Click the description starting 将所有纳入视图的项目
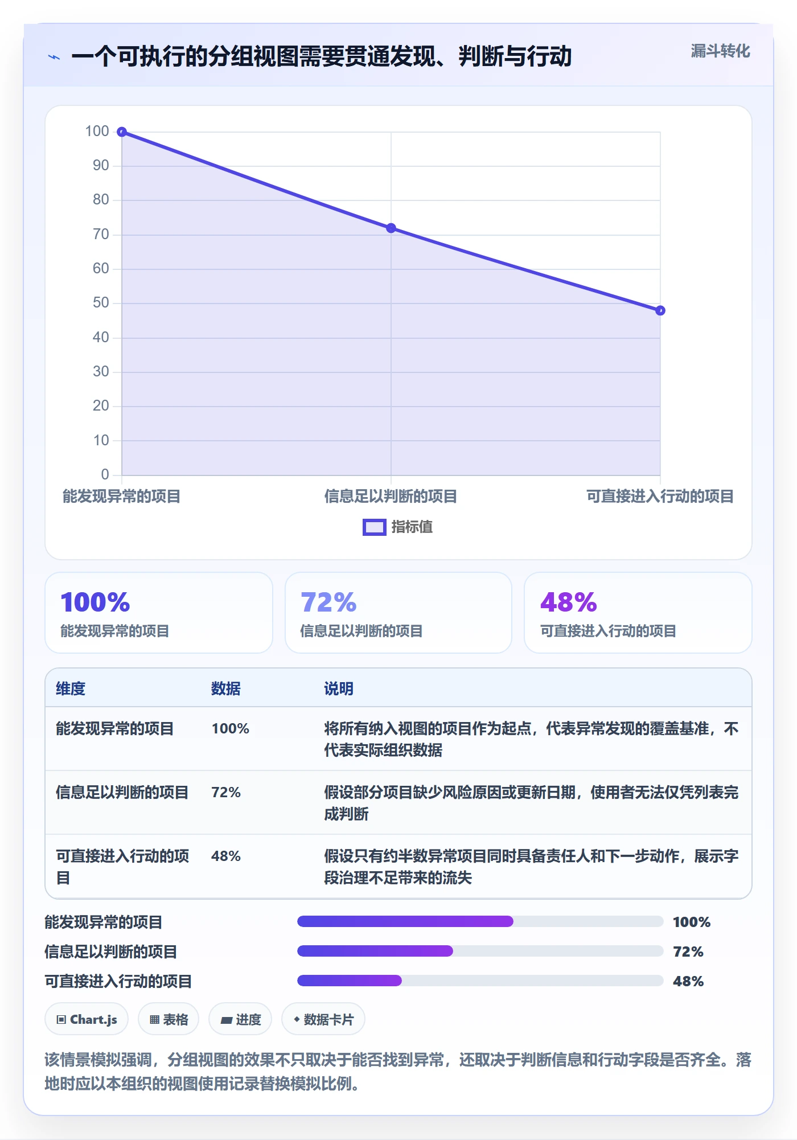 531,739
